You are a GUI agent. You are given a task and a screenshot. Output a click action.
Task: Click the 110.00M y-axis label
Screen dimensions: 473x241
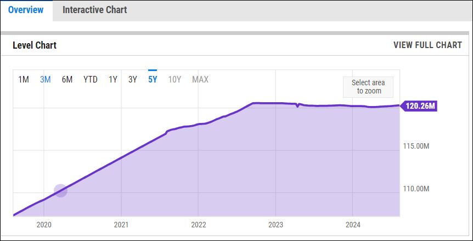tap(416, 189)
